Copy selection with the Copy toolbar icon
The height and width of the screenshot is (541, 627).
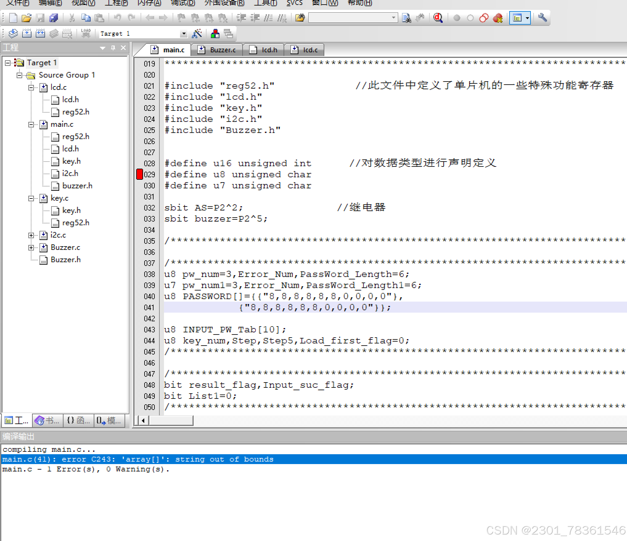86,18
